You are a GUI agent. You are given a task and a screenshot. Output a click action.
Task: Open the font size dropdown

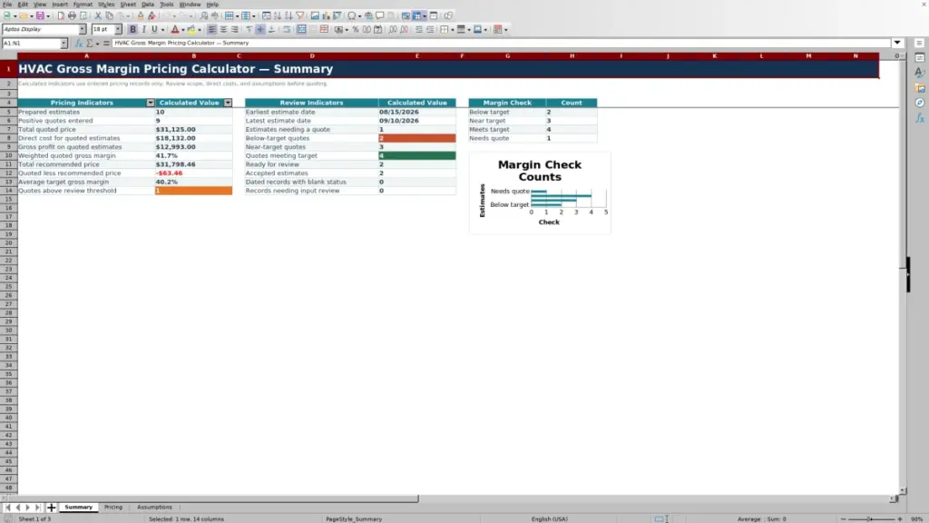(118, 29)
